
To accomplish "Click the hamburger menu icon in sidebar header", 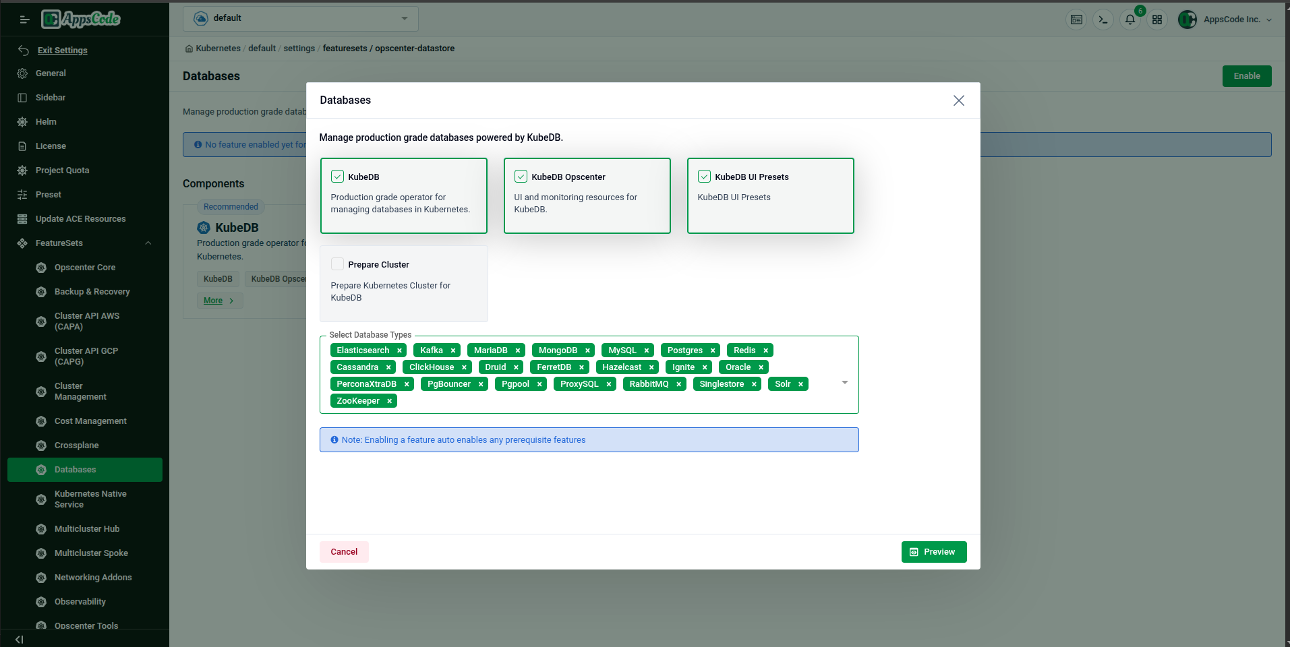I will point(24,20).
